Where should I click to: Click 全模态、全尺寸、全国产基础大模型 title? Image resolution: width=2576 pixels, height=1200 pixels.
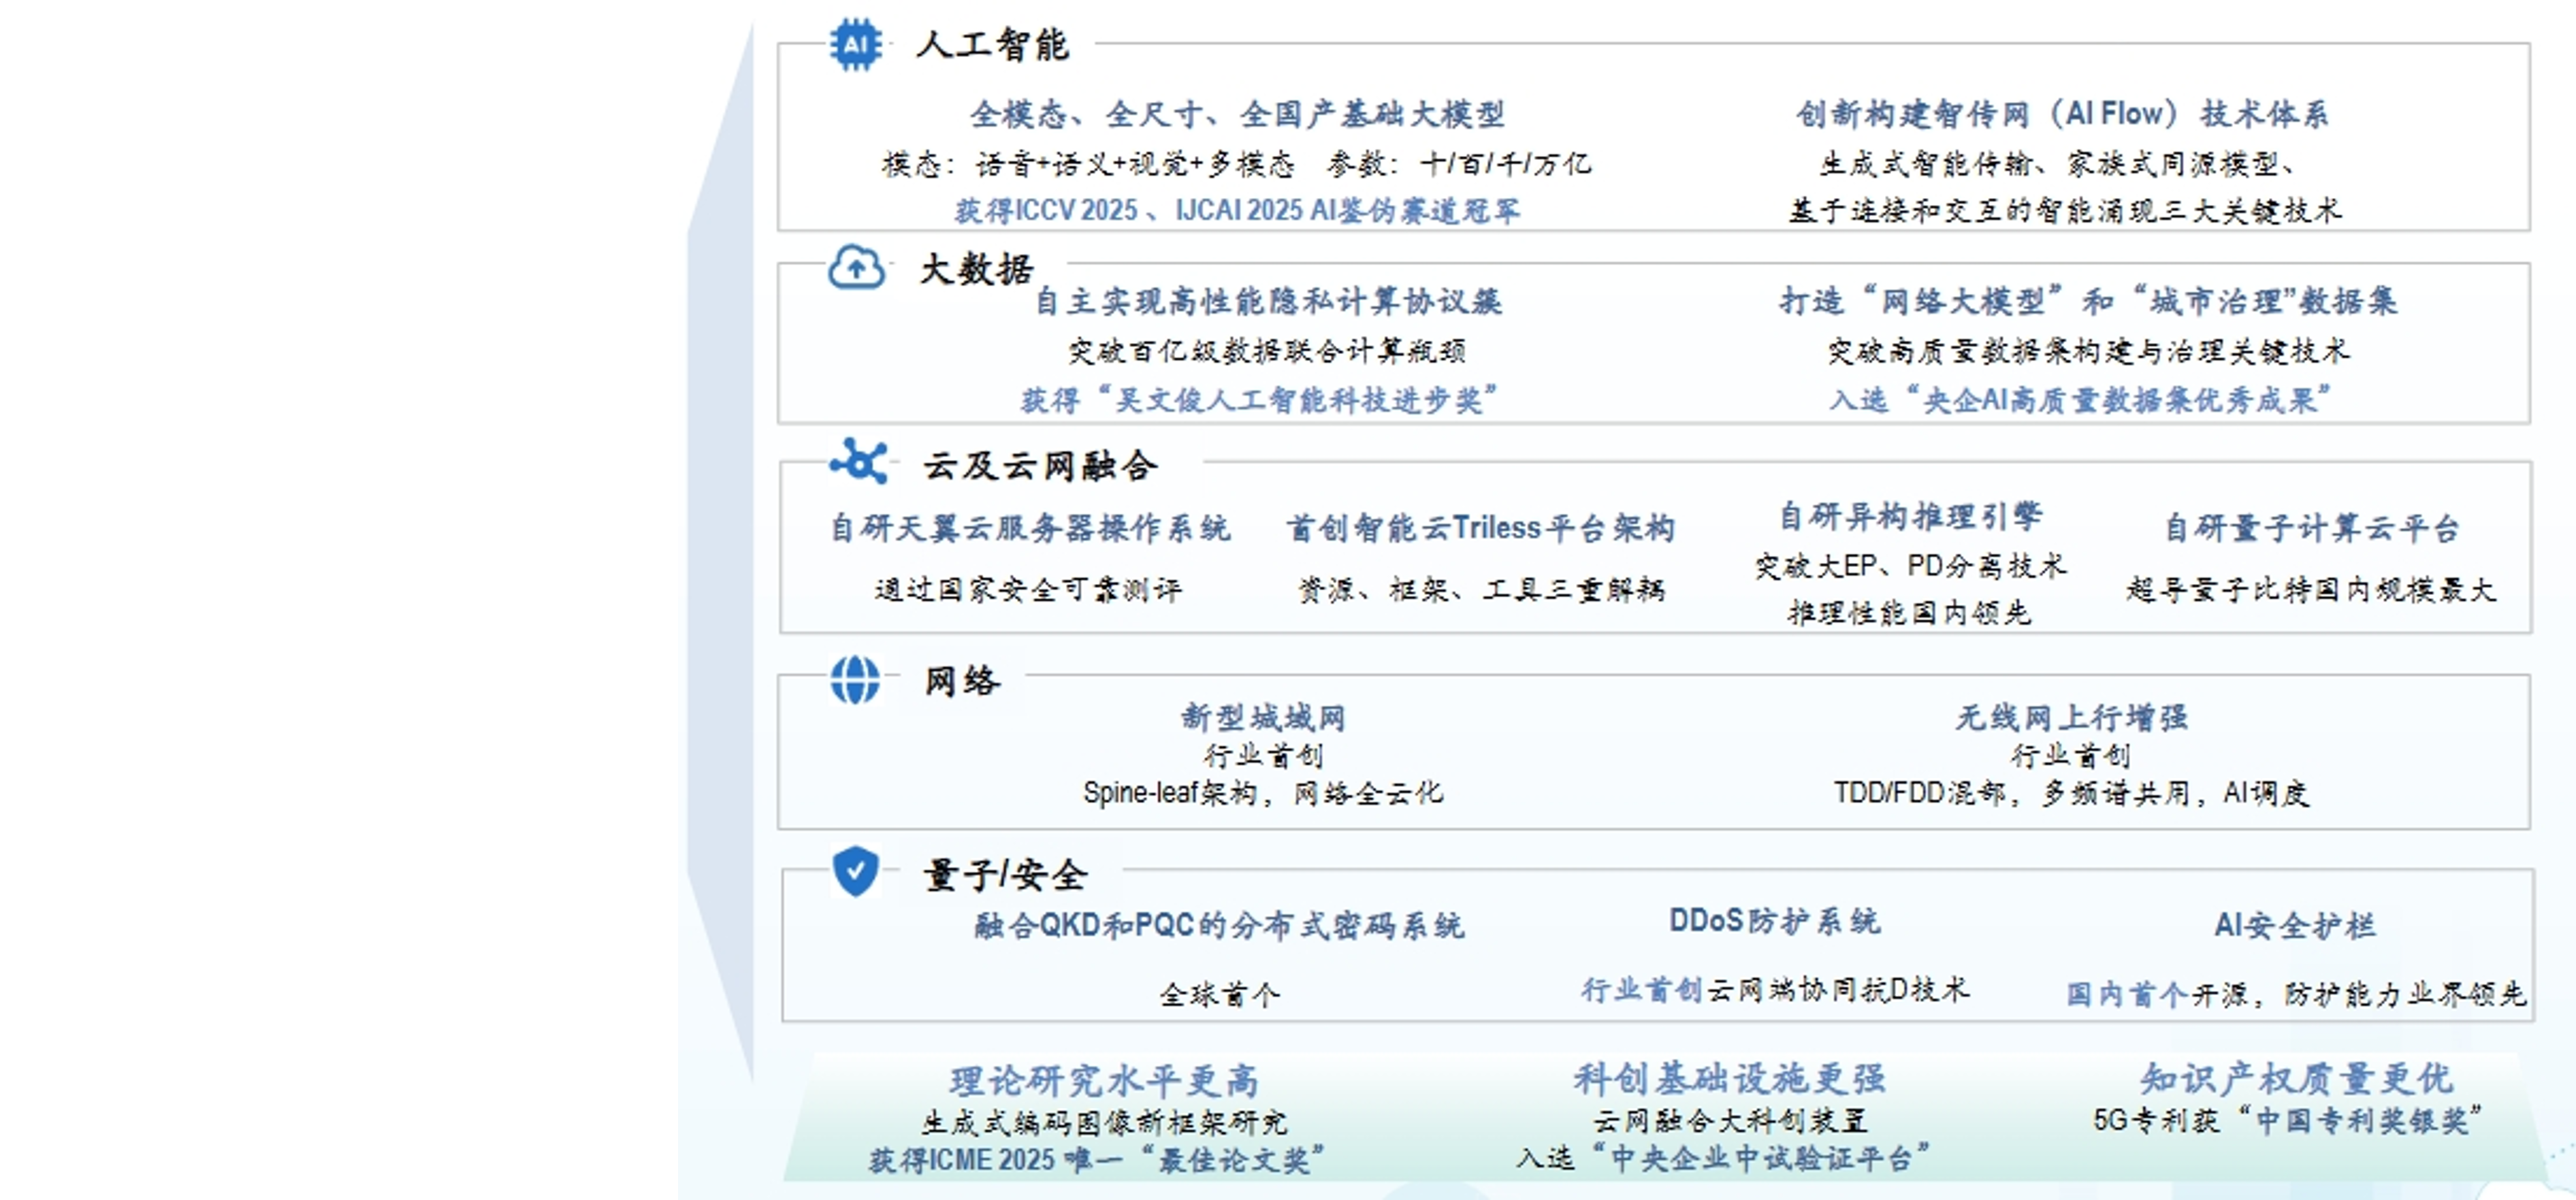click(1237, 114)
